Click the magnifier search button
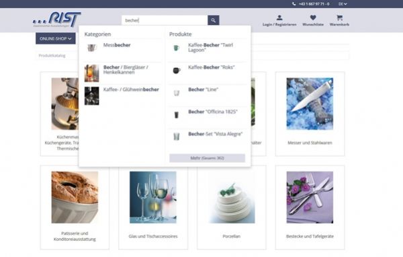403x257 pixels. click(x=214, y=20)
